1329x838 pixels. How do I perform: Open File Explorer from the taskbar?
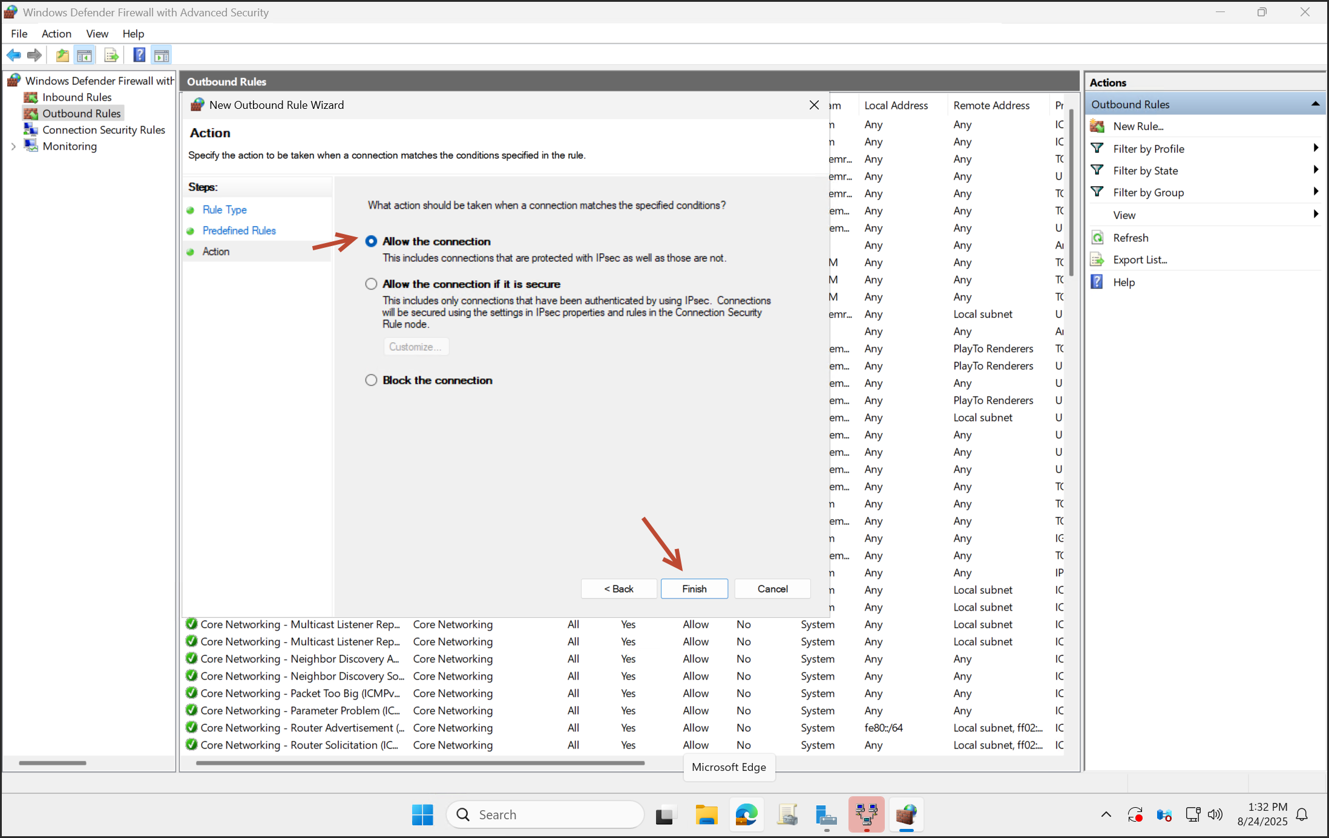tap(706, 814)
